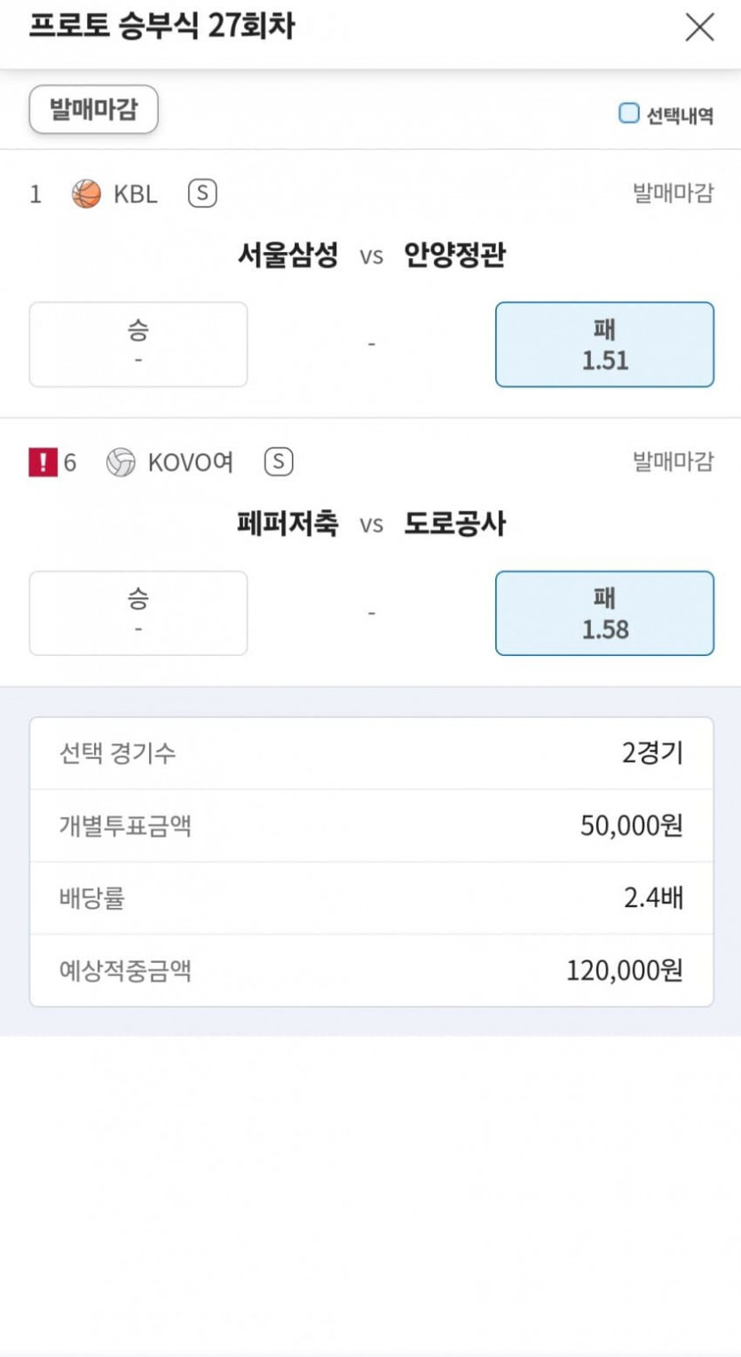Viewport: 741px width, 1357px height.
Task: Close the 프로토 승부식 27회차 panel
Action: 699,28
